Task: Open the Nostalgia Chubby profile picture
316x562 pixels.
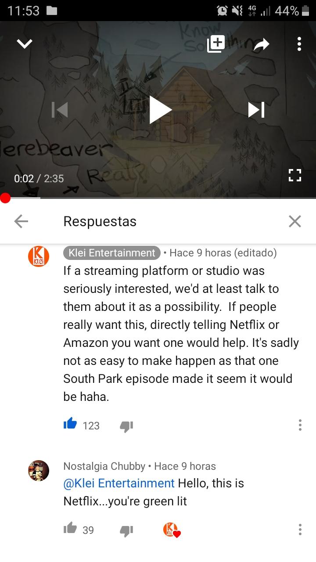Action: pyautogui.click(x=39, y=471)
